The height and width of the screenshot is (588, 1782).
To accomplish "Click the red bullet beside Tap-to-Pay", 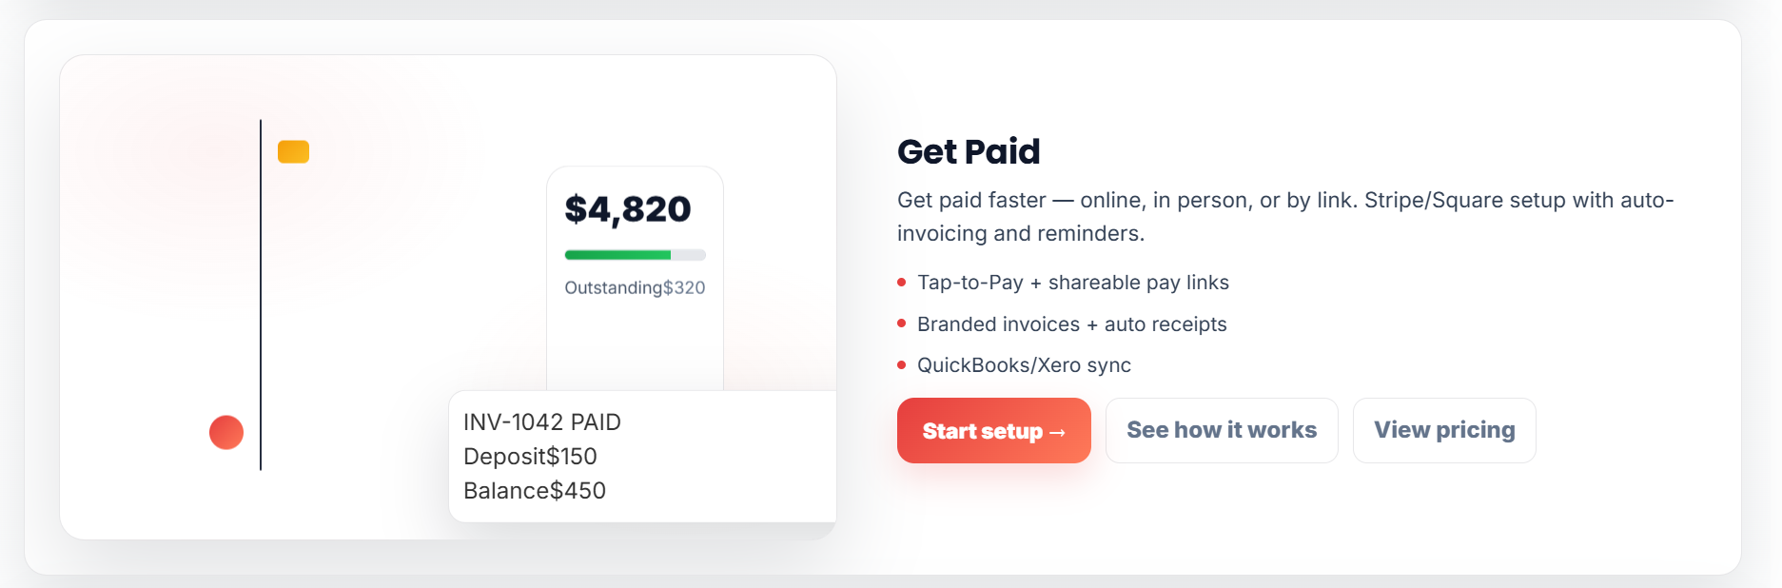I will [902, 283].
